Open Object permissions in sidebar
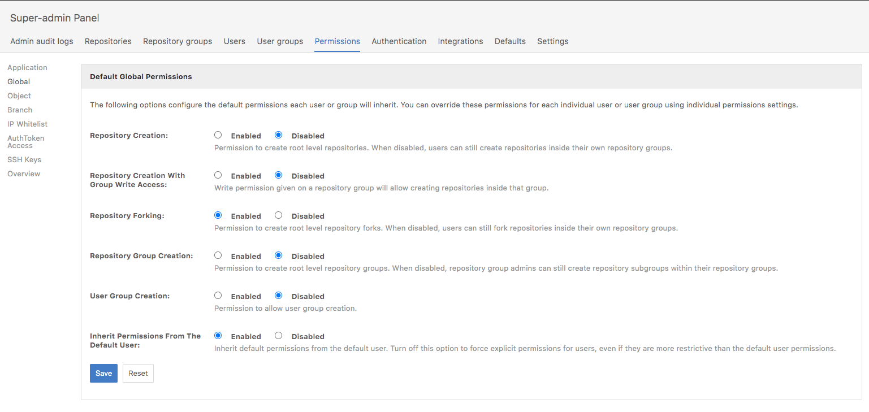 (19, 96)
